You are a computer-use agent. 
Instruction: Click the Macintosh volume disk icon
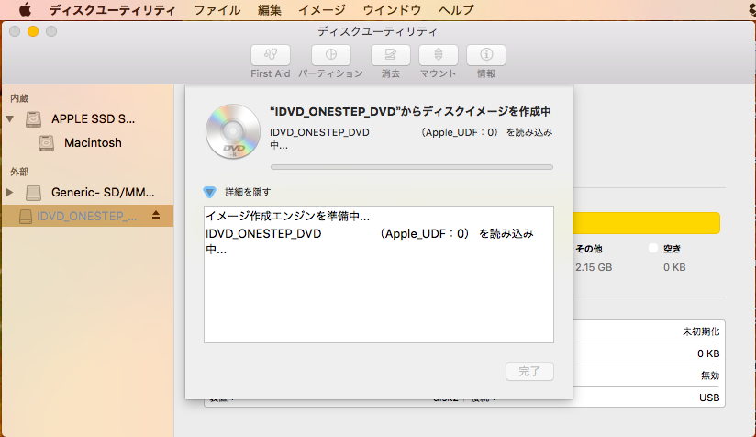[46, 143]
